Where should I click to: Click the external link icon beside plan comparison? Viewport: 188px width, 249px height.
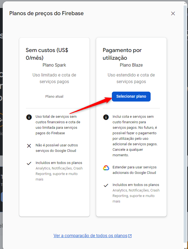pos(130,236)
